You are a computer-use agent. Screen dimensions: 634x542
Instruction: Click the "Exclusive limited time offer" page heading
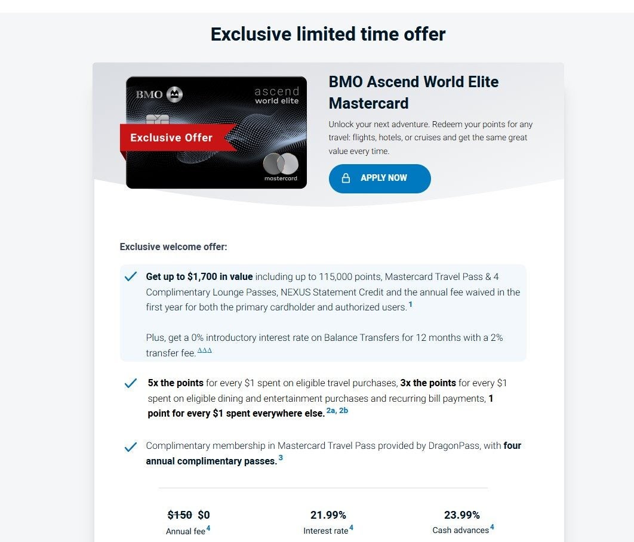coord(328,34)
